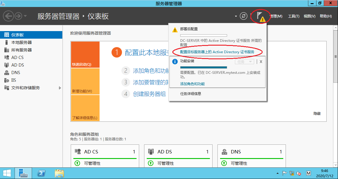Click the DNS tile icon
Image resolution: width=338 pixels, height=179 pixels.
(224, 152)
